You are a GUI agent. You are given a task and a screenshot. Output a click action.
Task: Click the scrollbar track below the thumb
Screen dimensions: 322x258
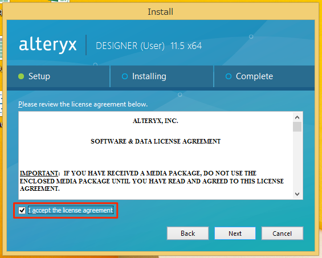tap(297, 161)
